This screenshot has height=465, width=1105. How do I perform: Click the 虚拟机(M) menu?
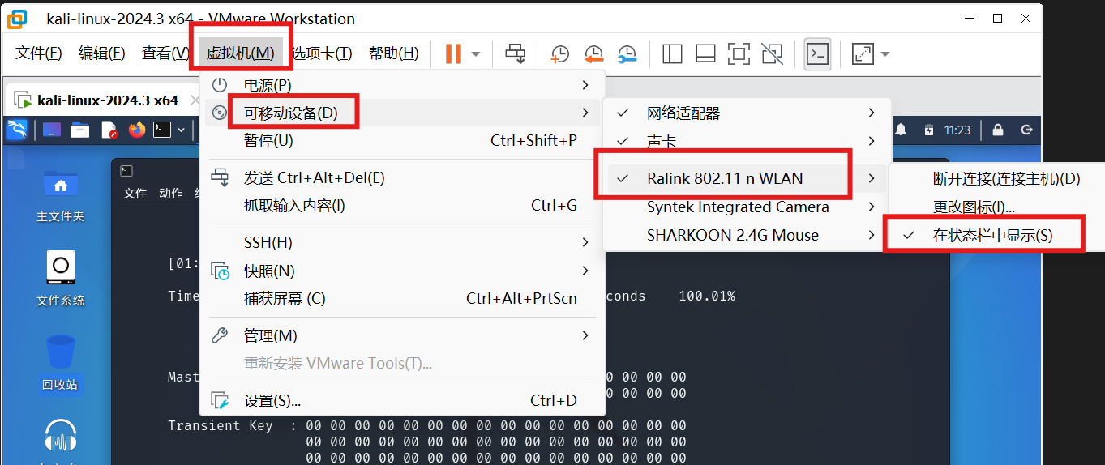click(241, 53)
